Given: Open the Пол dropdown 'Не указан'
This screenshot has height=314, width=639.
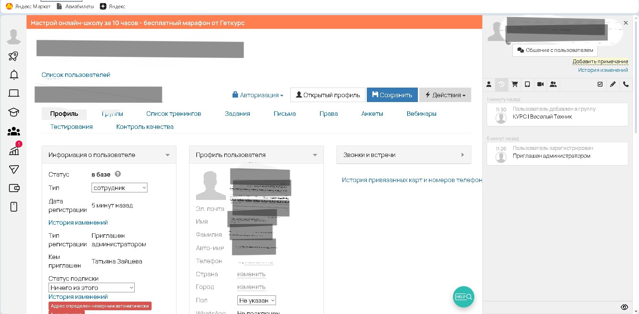Looking at the screenshot, I should [257, 300].
